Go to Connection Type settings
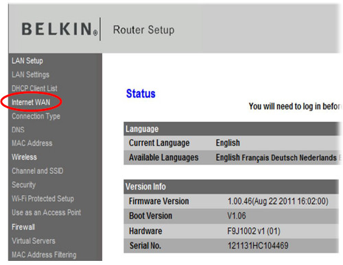This screenshot has height=265, width=343. pyautogui.click(x=36, y=116)
